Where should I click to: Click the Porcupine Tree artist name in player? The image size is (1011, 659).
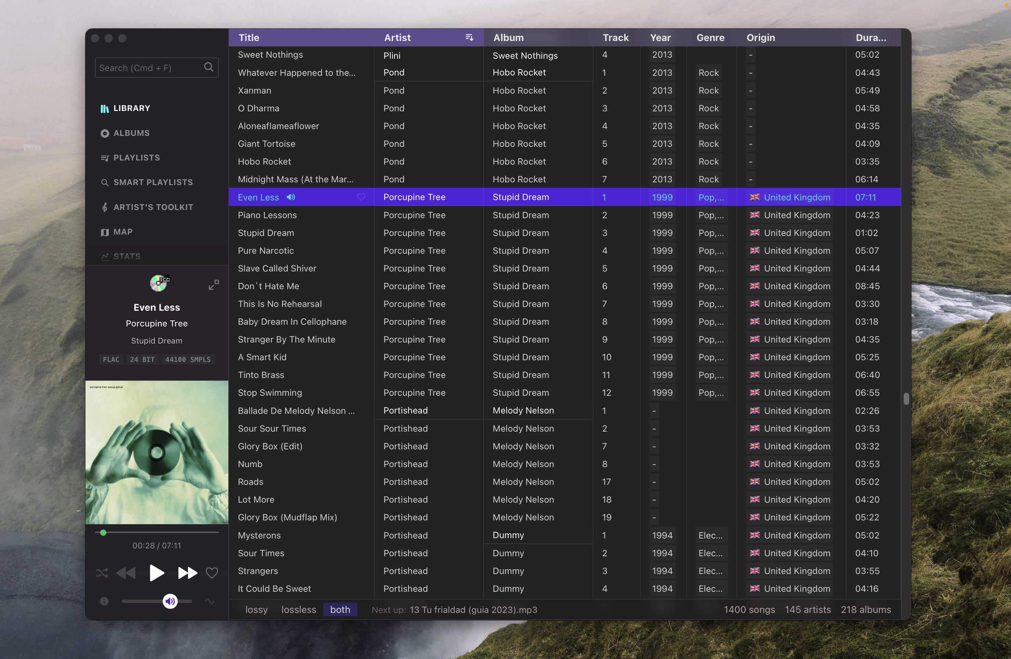[157, 323]
